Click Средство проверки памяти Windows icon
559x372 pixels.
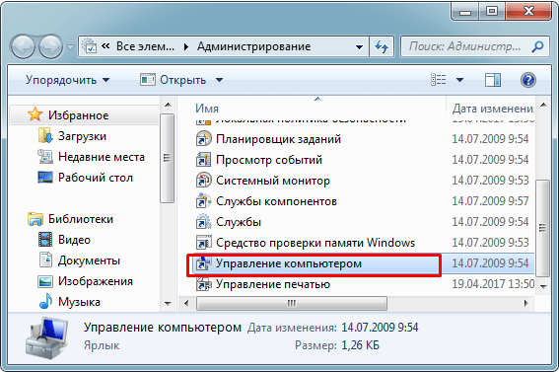[203, 242]
